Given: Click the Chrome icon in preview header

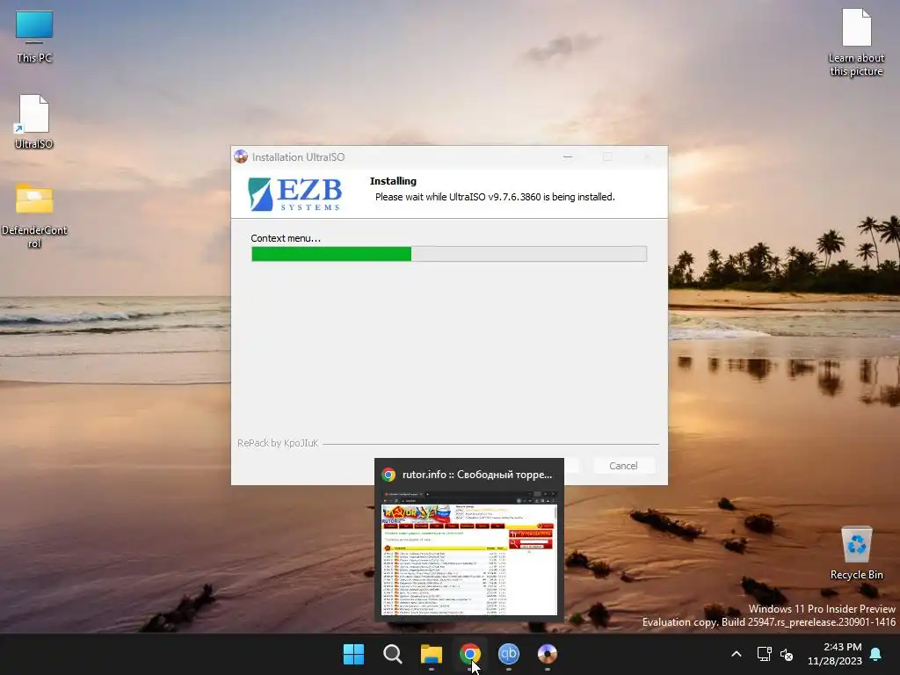Looking at the screenshot, I should pos(388,475).
